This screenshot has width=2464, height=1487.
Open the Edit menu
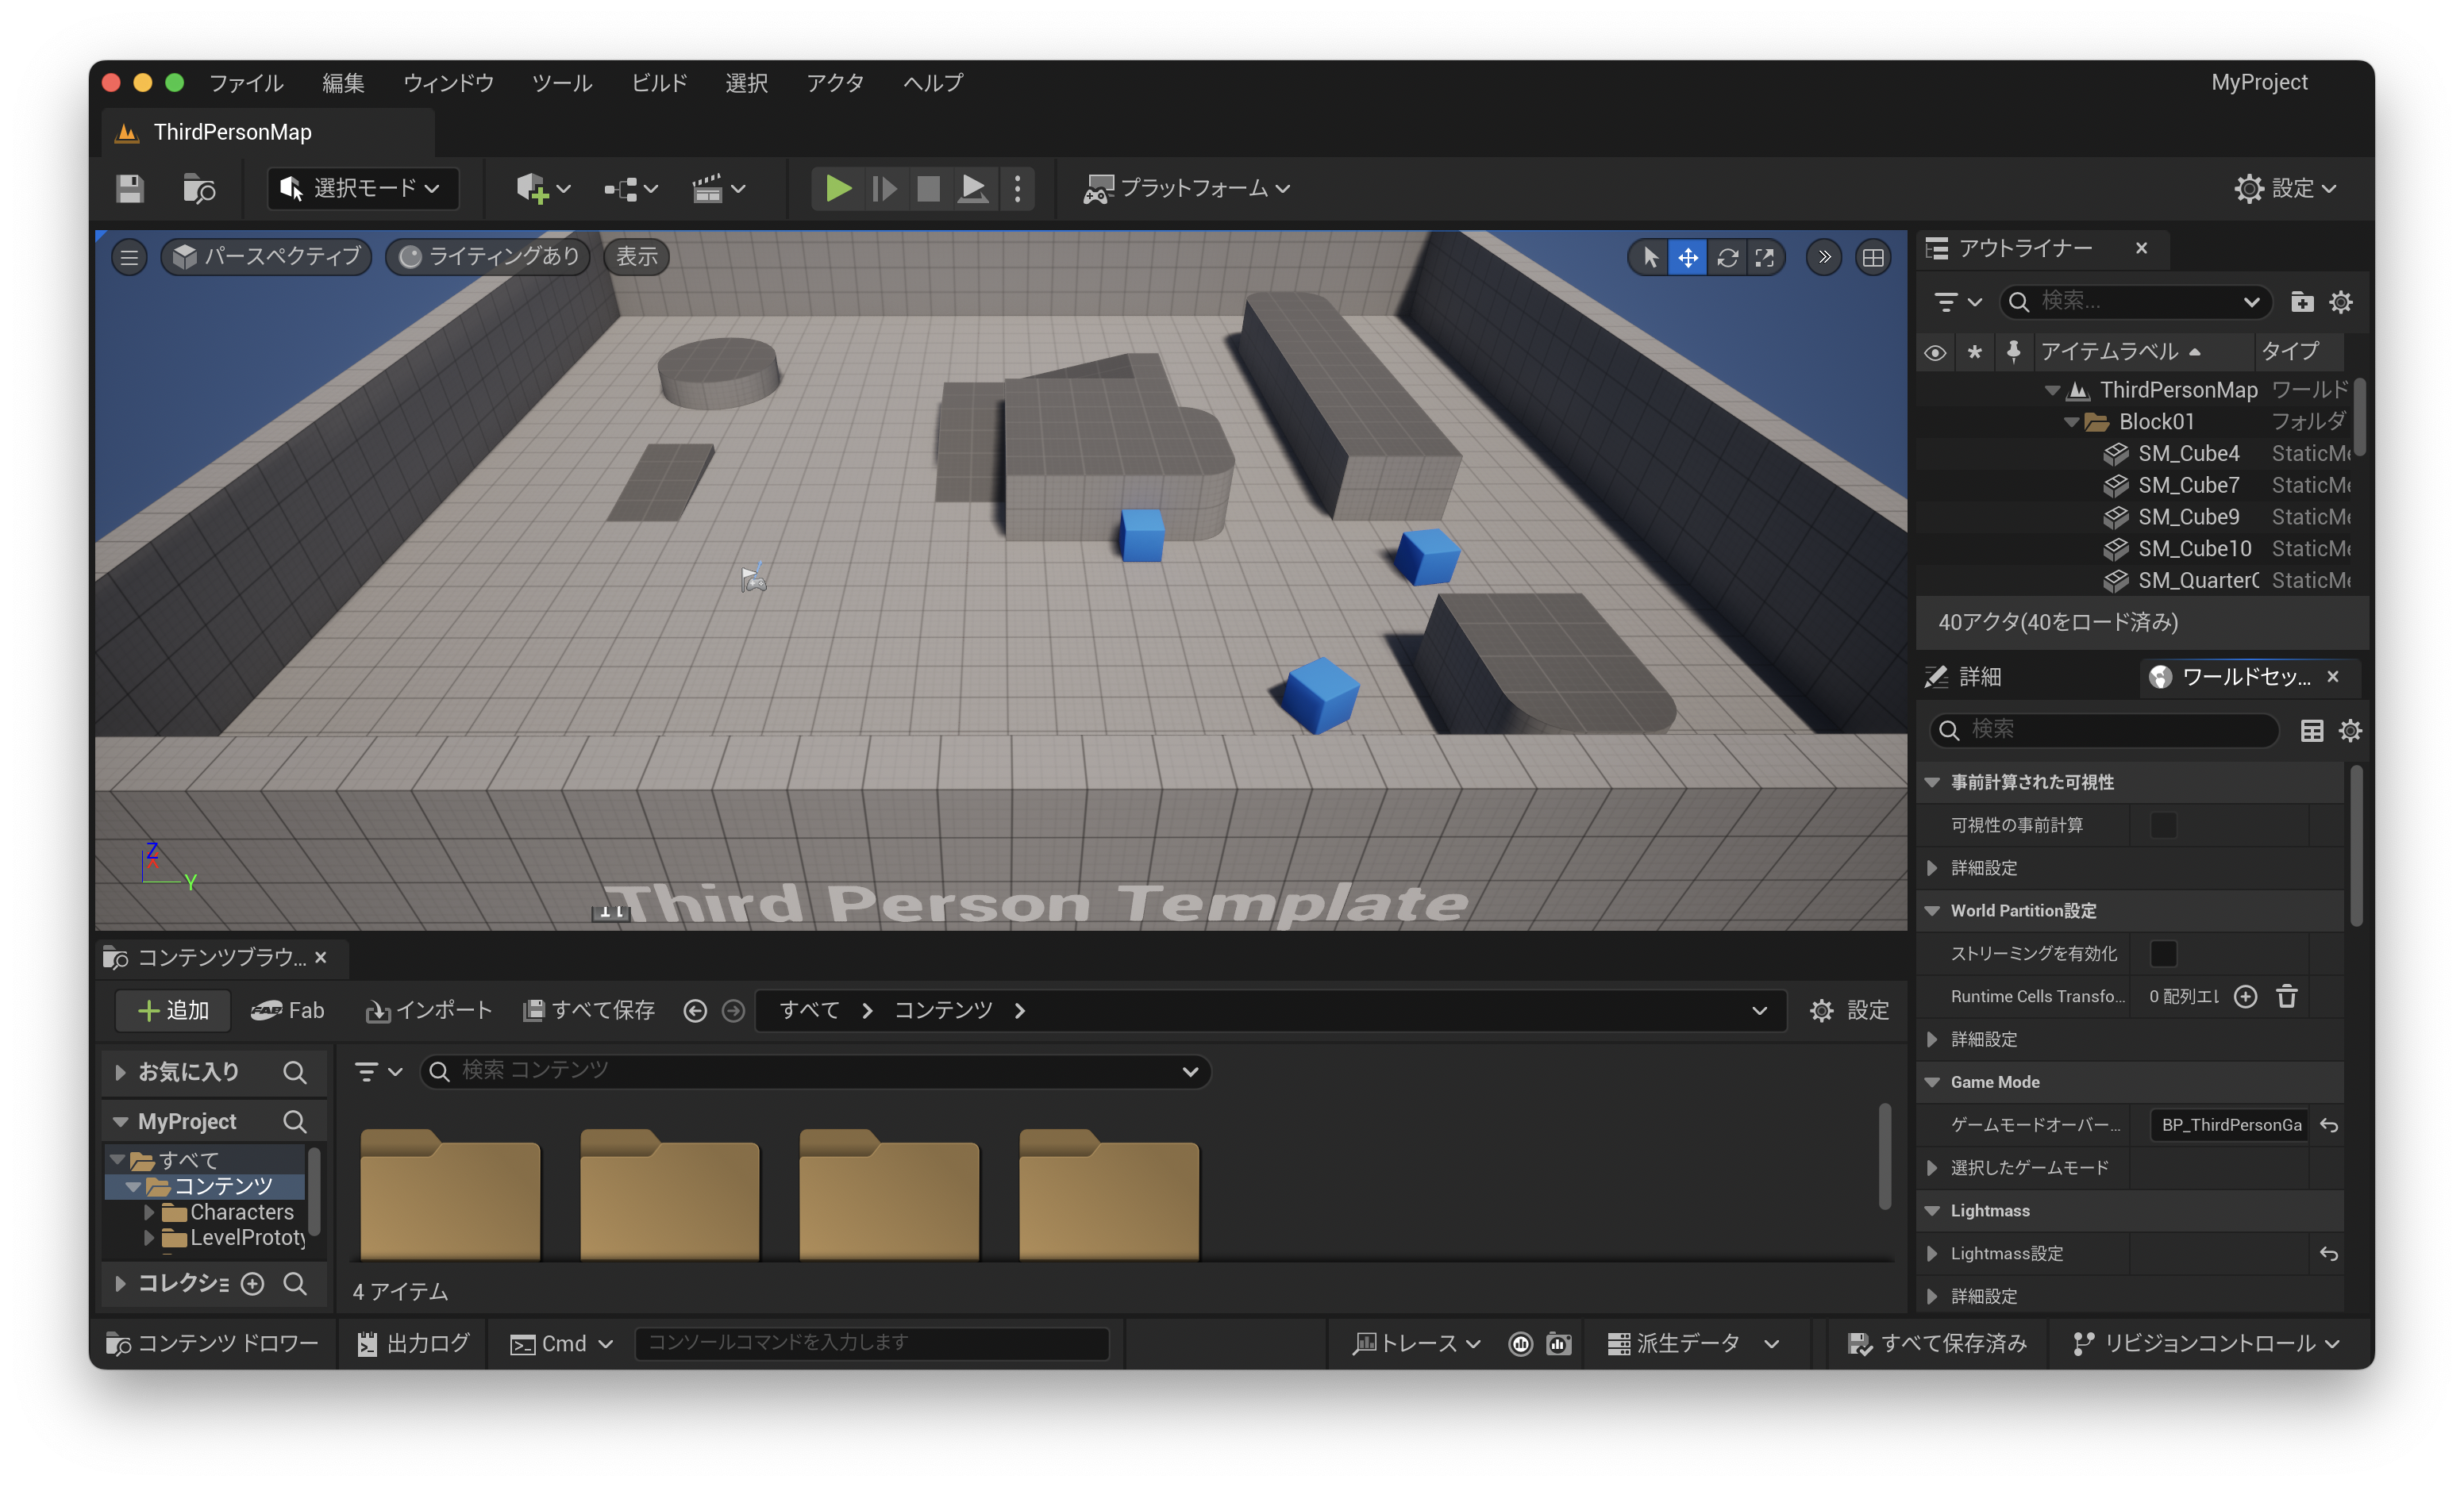[343, 83]
